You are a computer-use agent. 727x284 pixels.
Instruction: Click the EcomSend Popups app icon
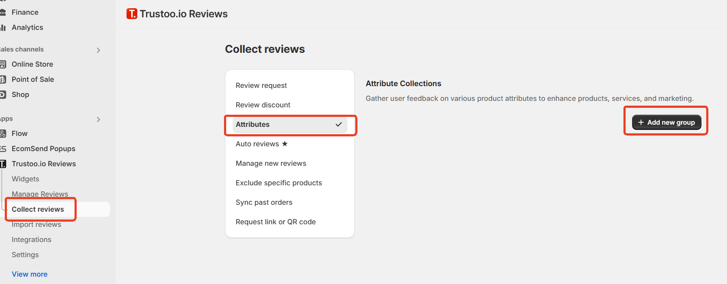click(x=3, y=149)
